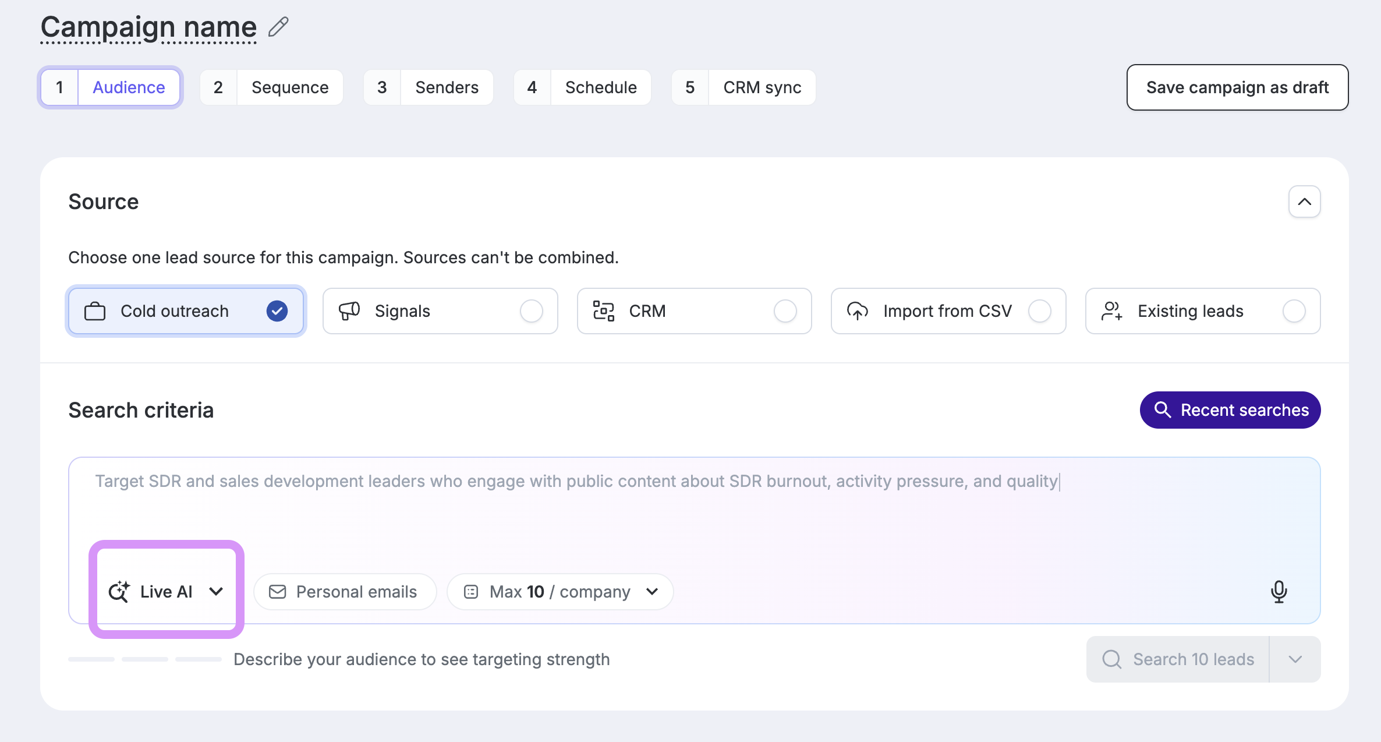
Task: Click the pencil icon to edit campaign name
Action: [278, 27]
